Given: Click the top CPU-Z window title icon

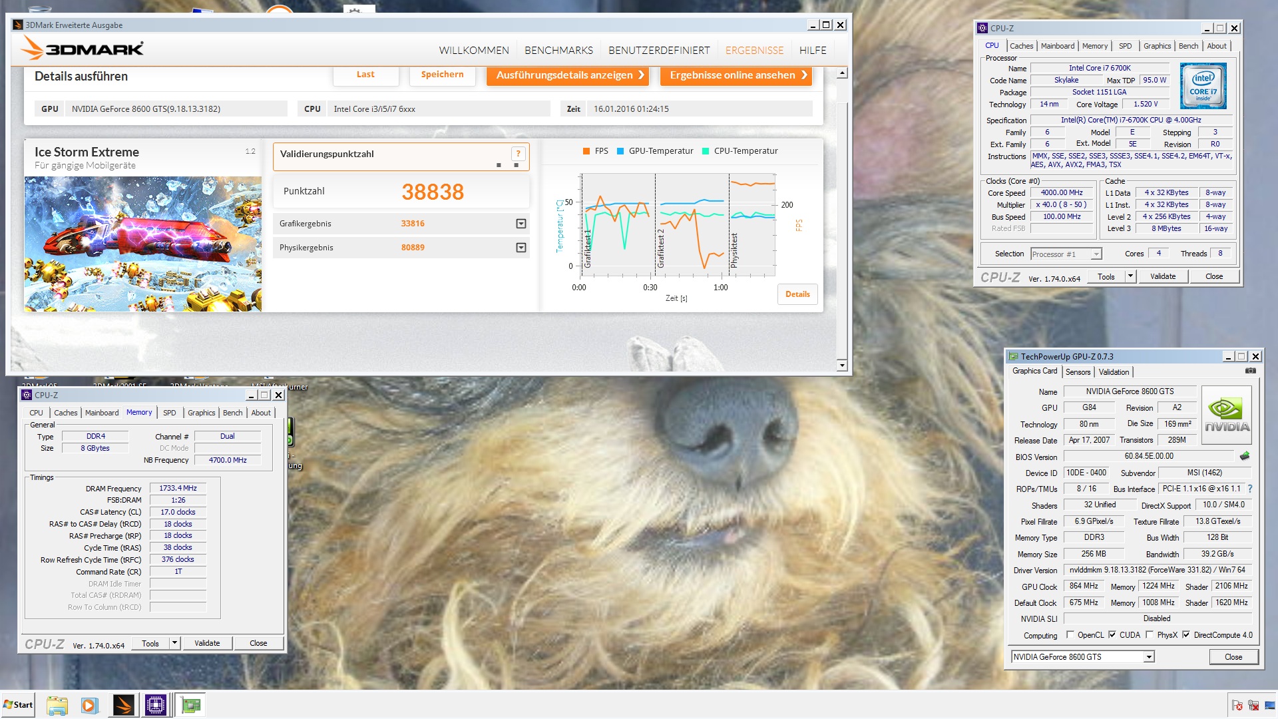Looking at the screenshot, I should [982, 28].
